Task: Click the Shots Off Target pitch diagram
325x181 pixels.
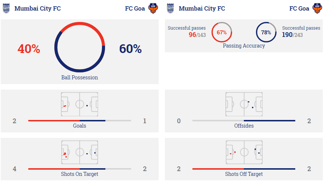Action: point(244,152)
